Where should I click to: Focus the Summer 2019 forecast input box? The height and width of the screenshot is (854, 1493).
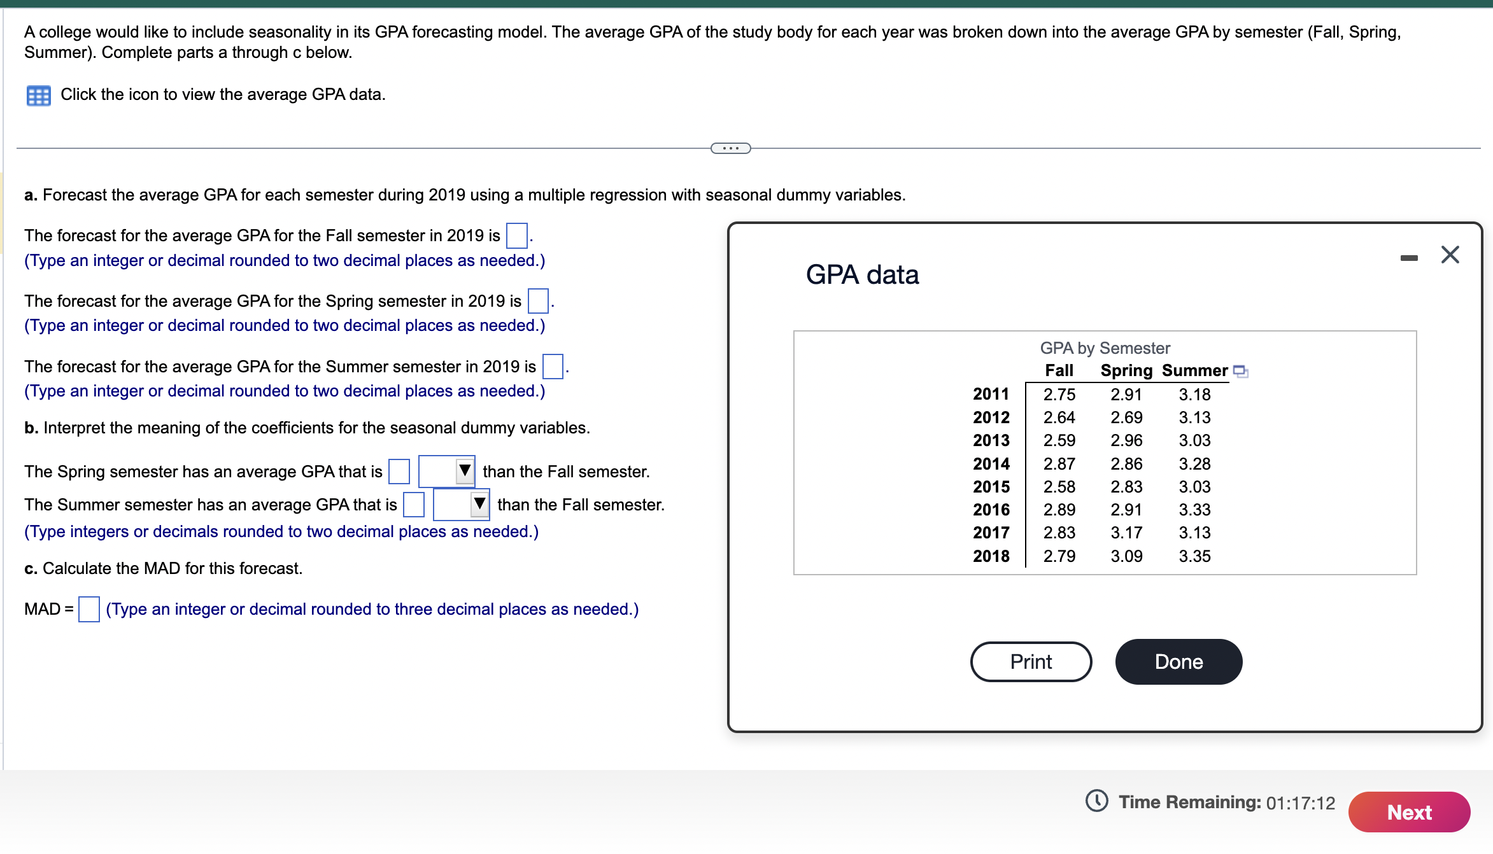click(552, 367)
